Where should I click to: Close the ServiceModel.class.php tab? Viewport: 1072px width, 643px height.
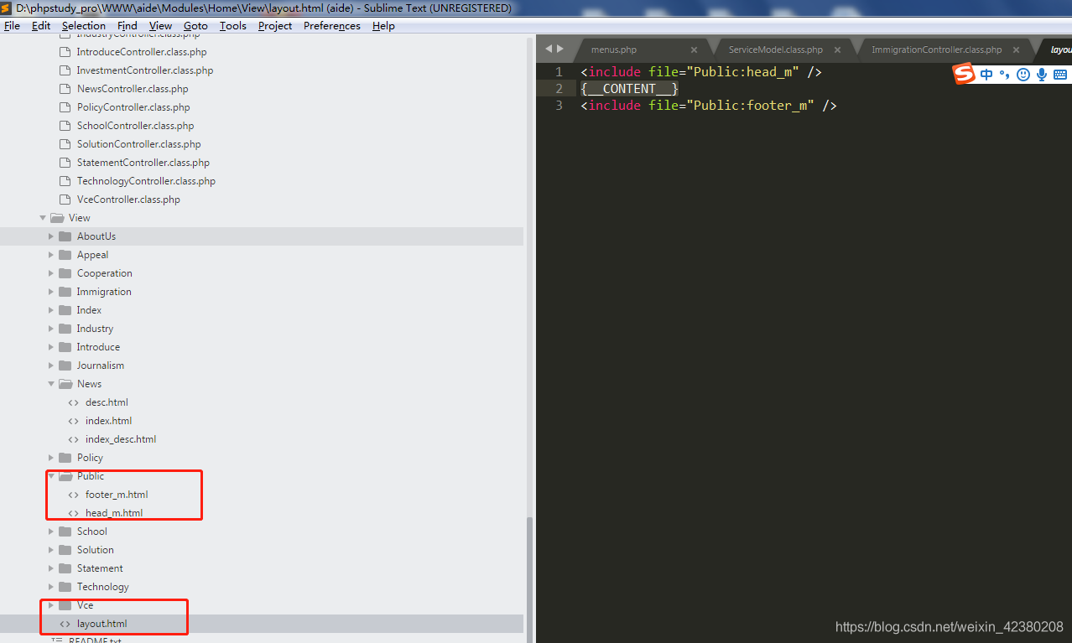[837, 49]
